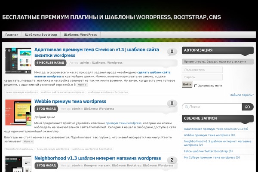Click the site title header text
Image resolution: width=258 pixels, height=172 pixels.
click(x=111, y=17)
